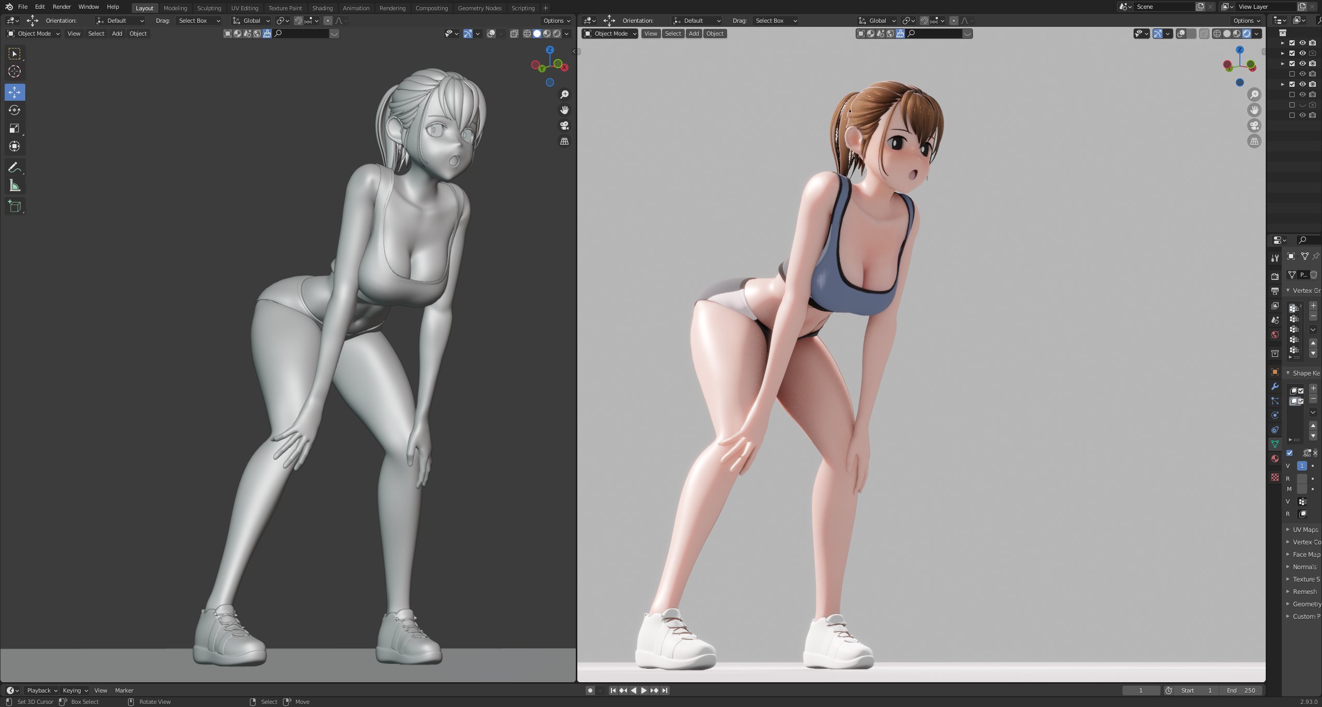Toggle blue checkbox under Shape Keys list

[x=1289, y=453]
